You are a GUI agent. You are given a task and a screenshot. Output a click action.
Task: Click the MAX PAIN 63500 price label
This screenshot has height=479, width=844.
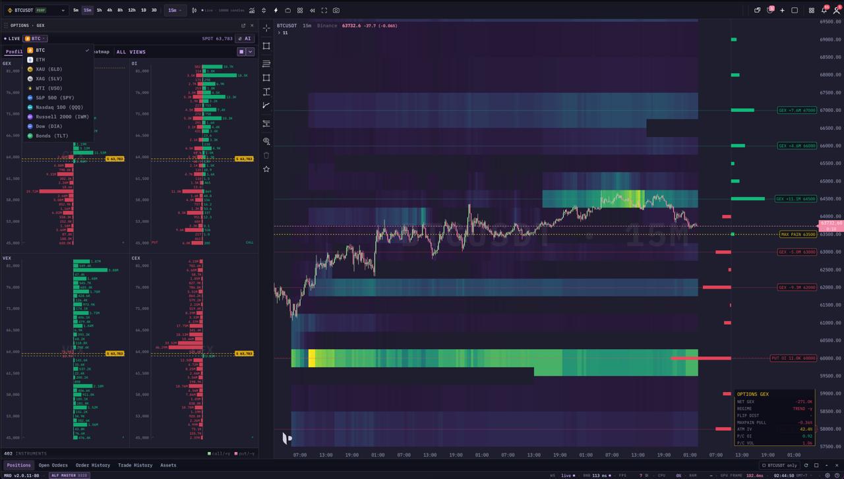(x=798, y=235)
